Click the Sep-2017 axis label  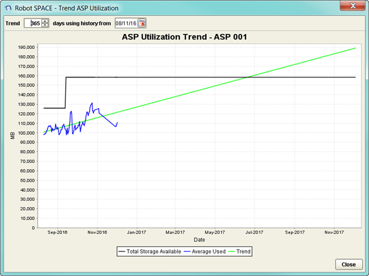pyautogui.click(x=295, y=232)
